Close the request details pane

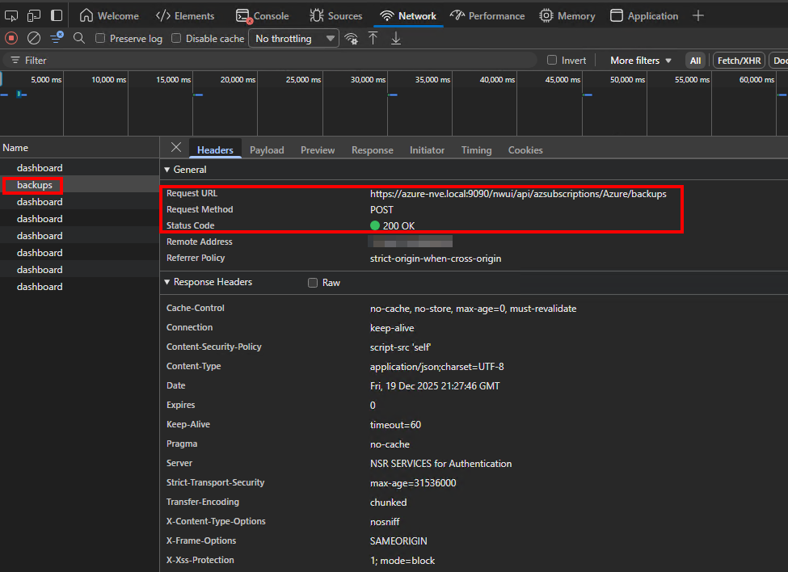click(176, 148)
